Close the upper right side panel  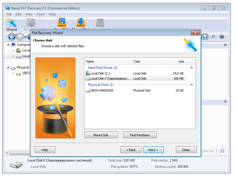225,45
